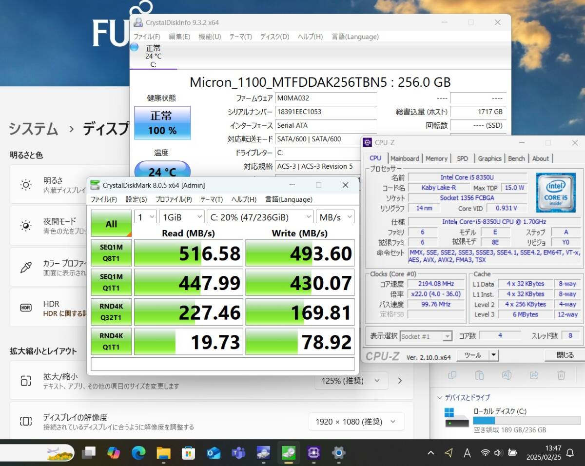Open CrystalDiskMark 設定(S) menu
The image size is (585, 466).
(x=136, y=199)
